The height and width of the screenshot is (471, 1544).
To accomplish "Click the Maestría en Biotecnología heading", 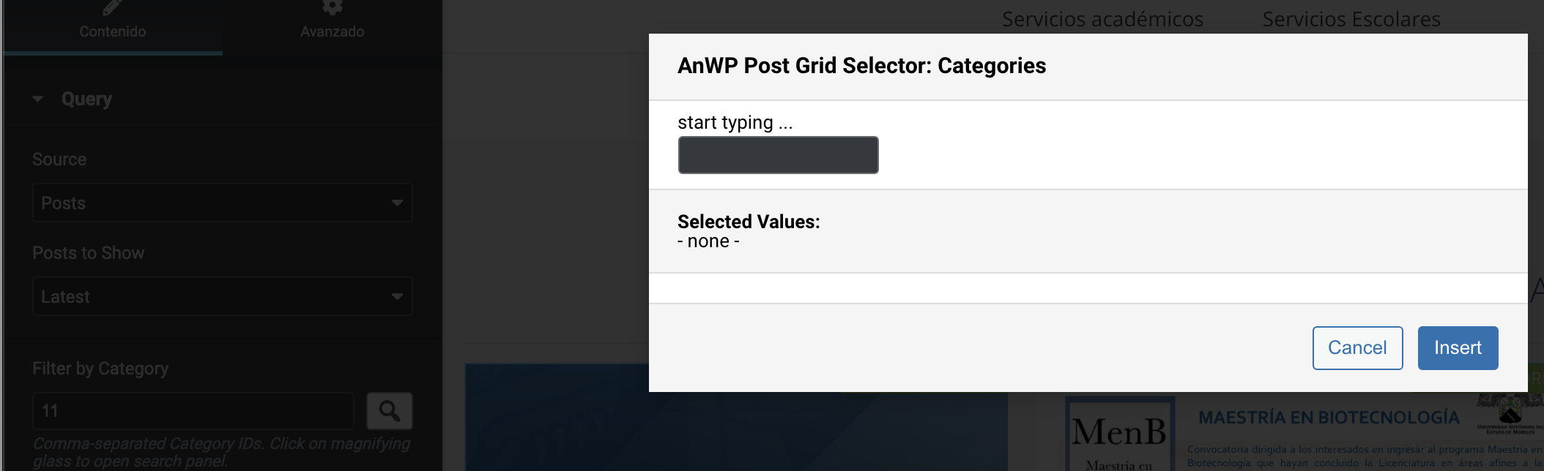I will click(x=1329, y=418).
